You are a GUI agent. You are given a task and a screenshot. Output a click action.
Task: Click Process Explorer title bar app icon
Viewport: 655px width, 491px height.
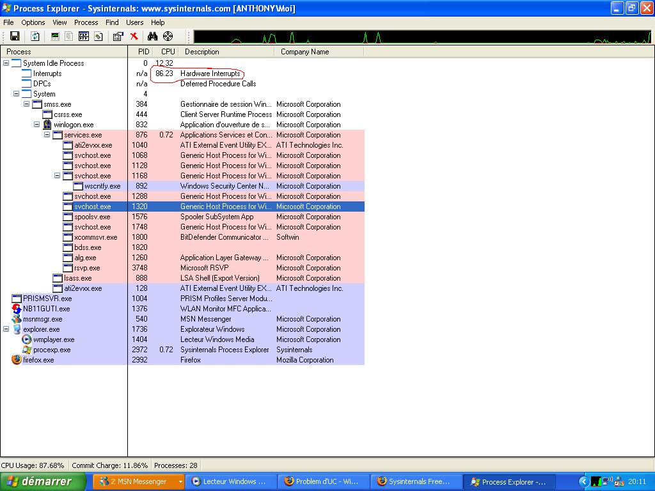pyautogui.click(x=6, y=8)
